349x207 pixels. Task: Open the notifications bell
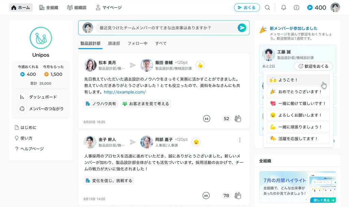[284, 7]
